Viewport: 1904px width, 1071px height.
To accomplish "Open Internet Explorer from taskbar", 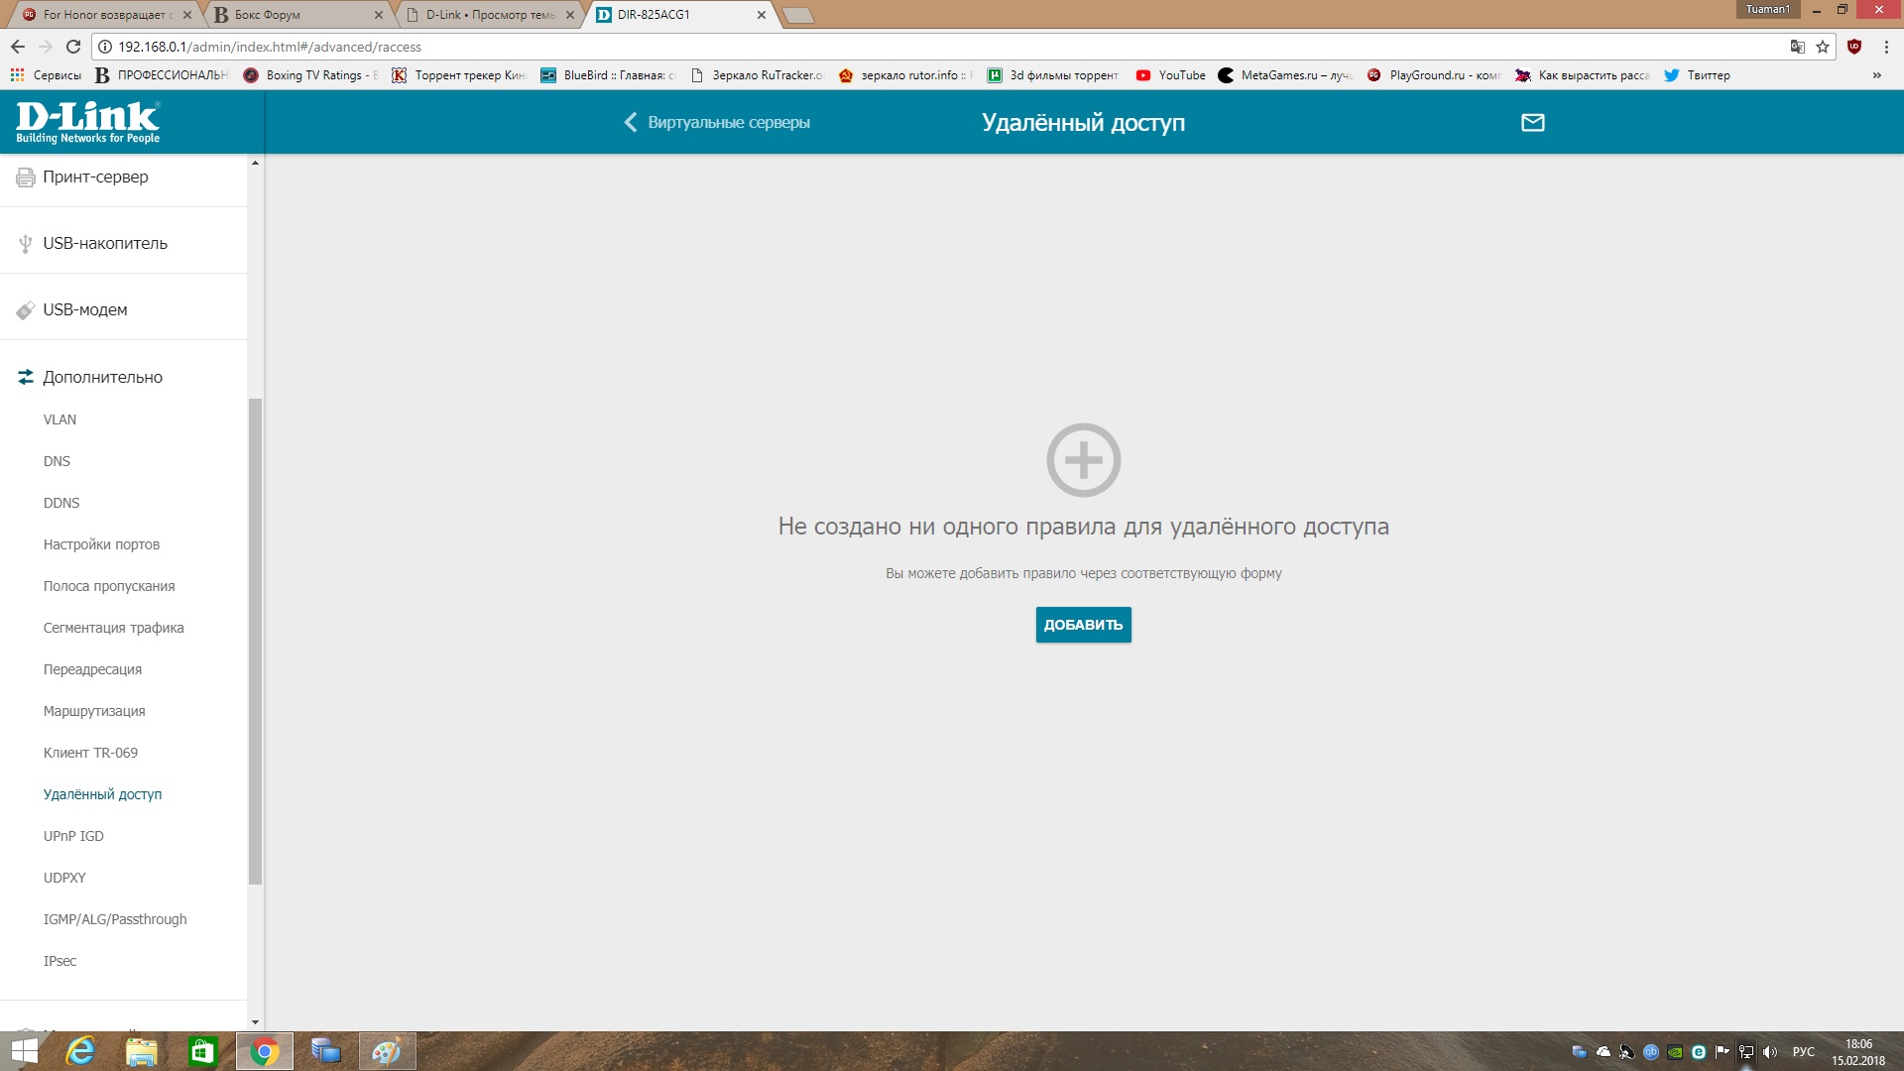I will tap(79, 1051).
